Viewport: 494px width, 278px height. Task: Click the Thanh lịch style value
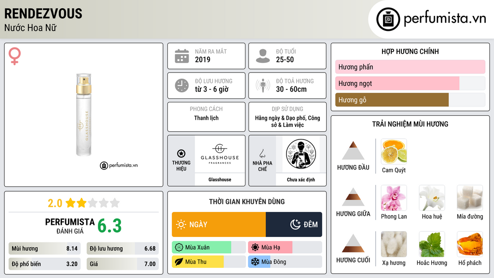click(206, 118)
